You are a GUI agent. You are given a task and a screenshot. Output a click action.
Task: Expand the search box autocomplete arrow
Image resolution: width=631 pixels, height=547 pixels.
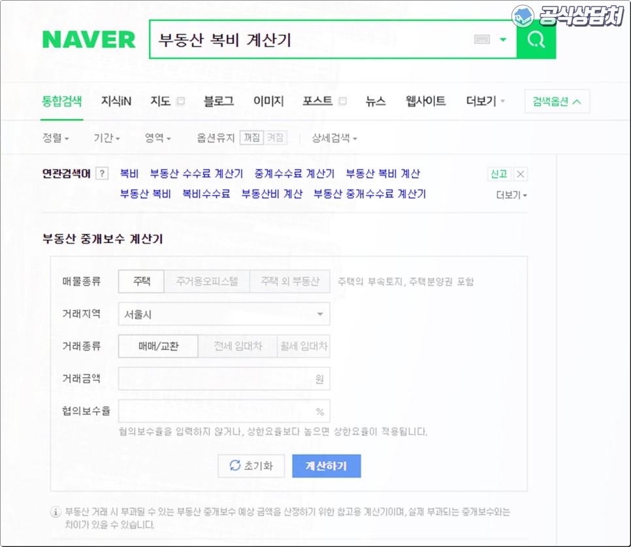point(503,39)
